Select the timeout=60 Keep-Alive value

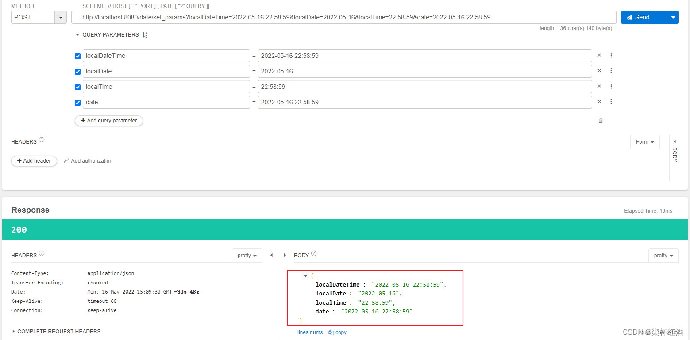[x=102, y=301]
